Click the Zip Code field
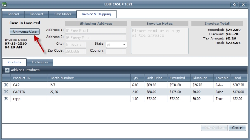250x140 pixels. tap(75, 51)
